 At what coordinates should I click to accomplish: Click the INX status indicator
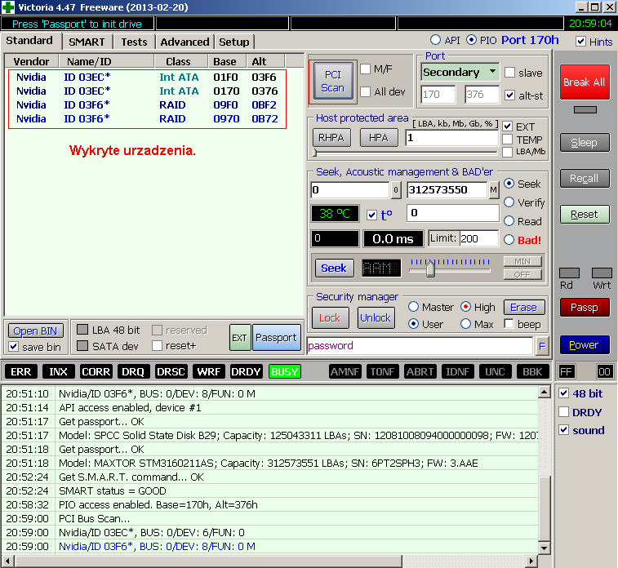[x=58, y=371]
